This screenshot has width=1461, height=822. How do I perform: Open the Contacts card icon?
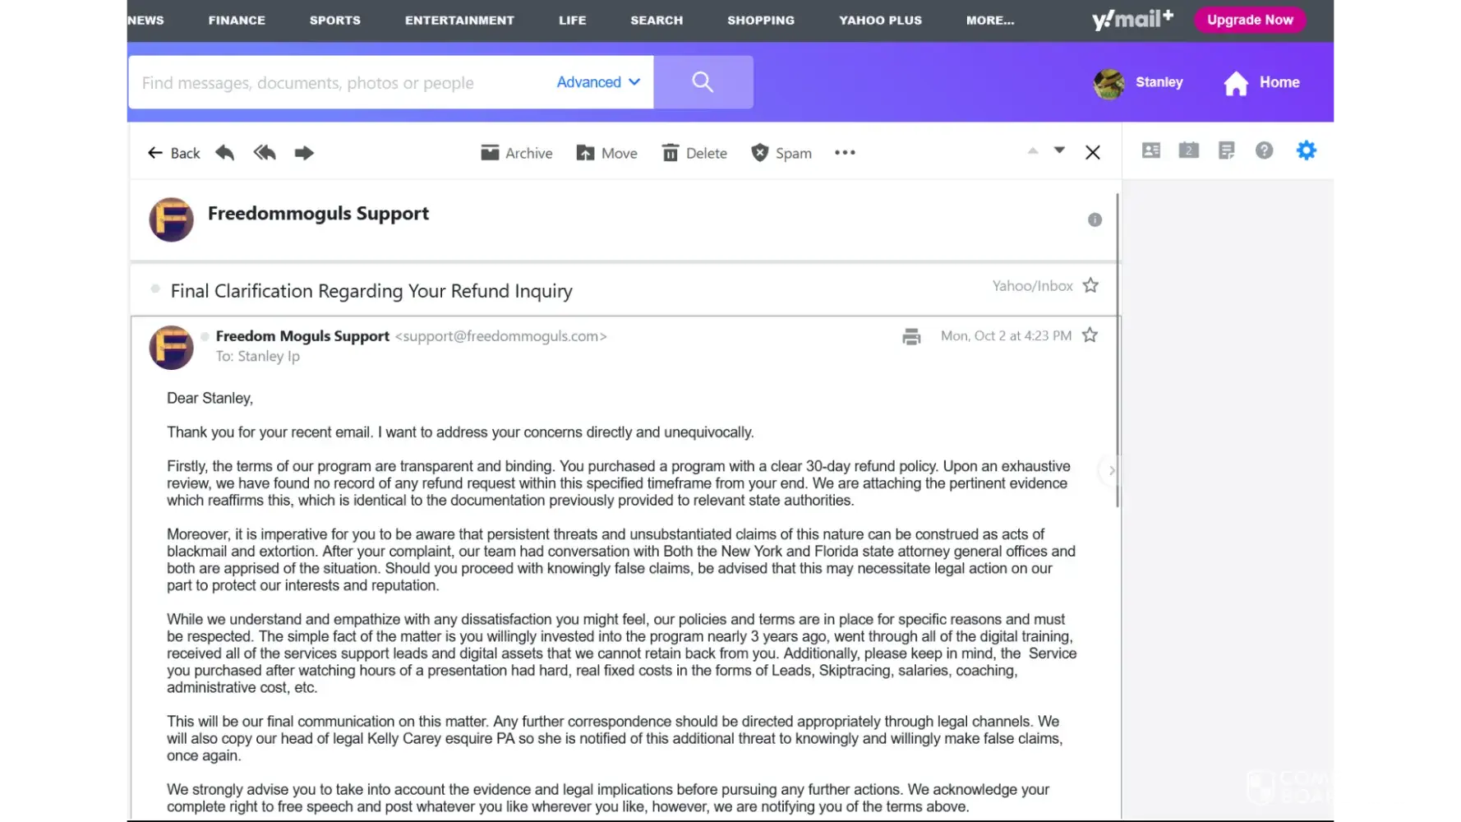1151,150
